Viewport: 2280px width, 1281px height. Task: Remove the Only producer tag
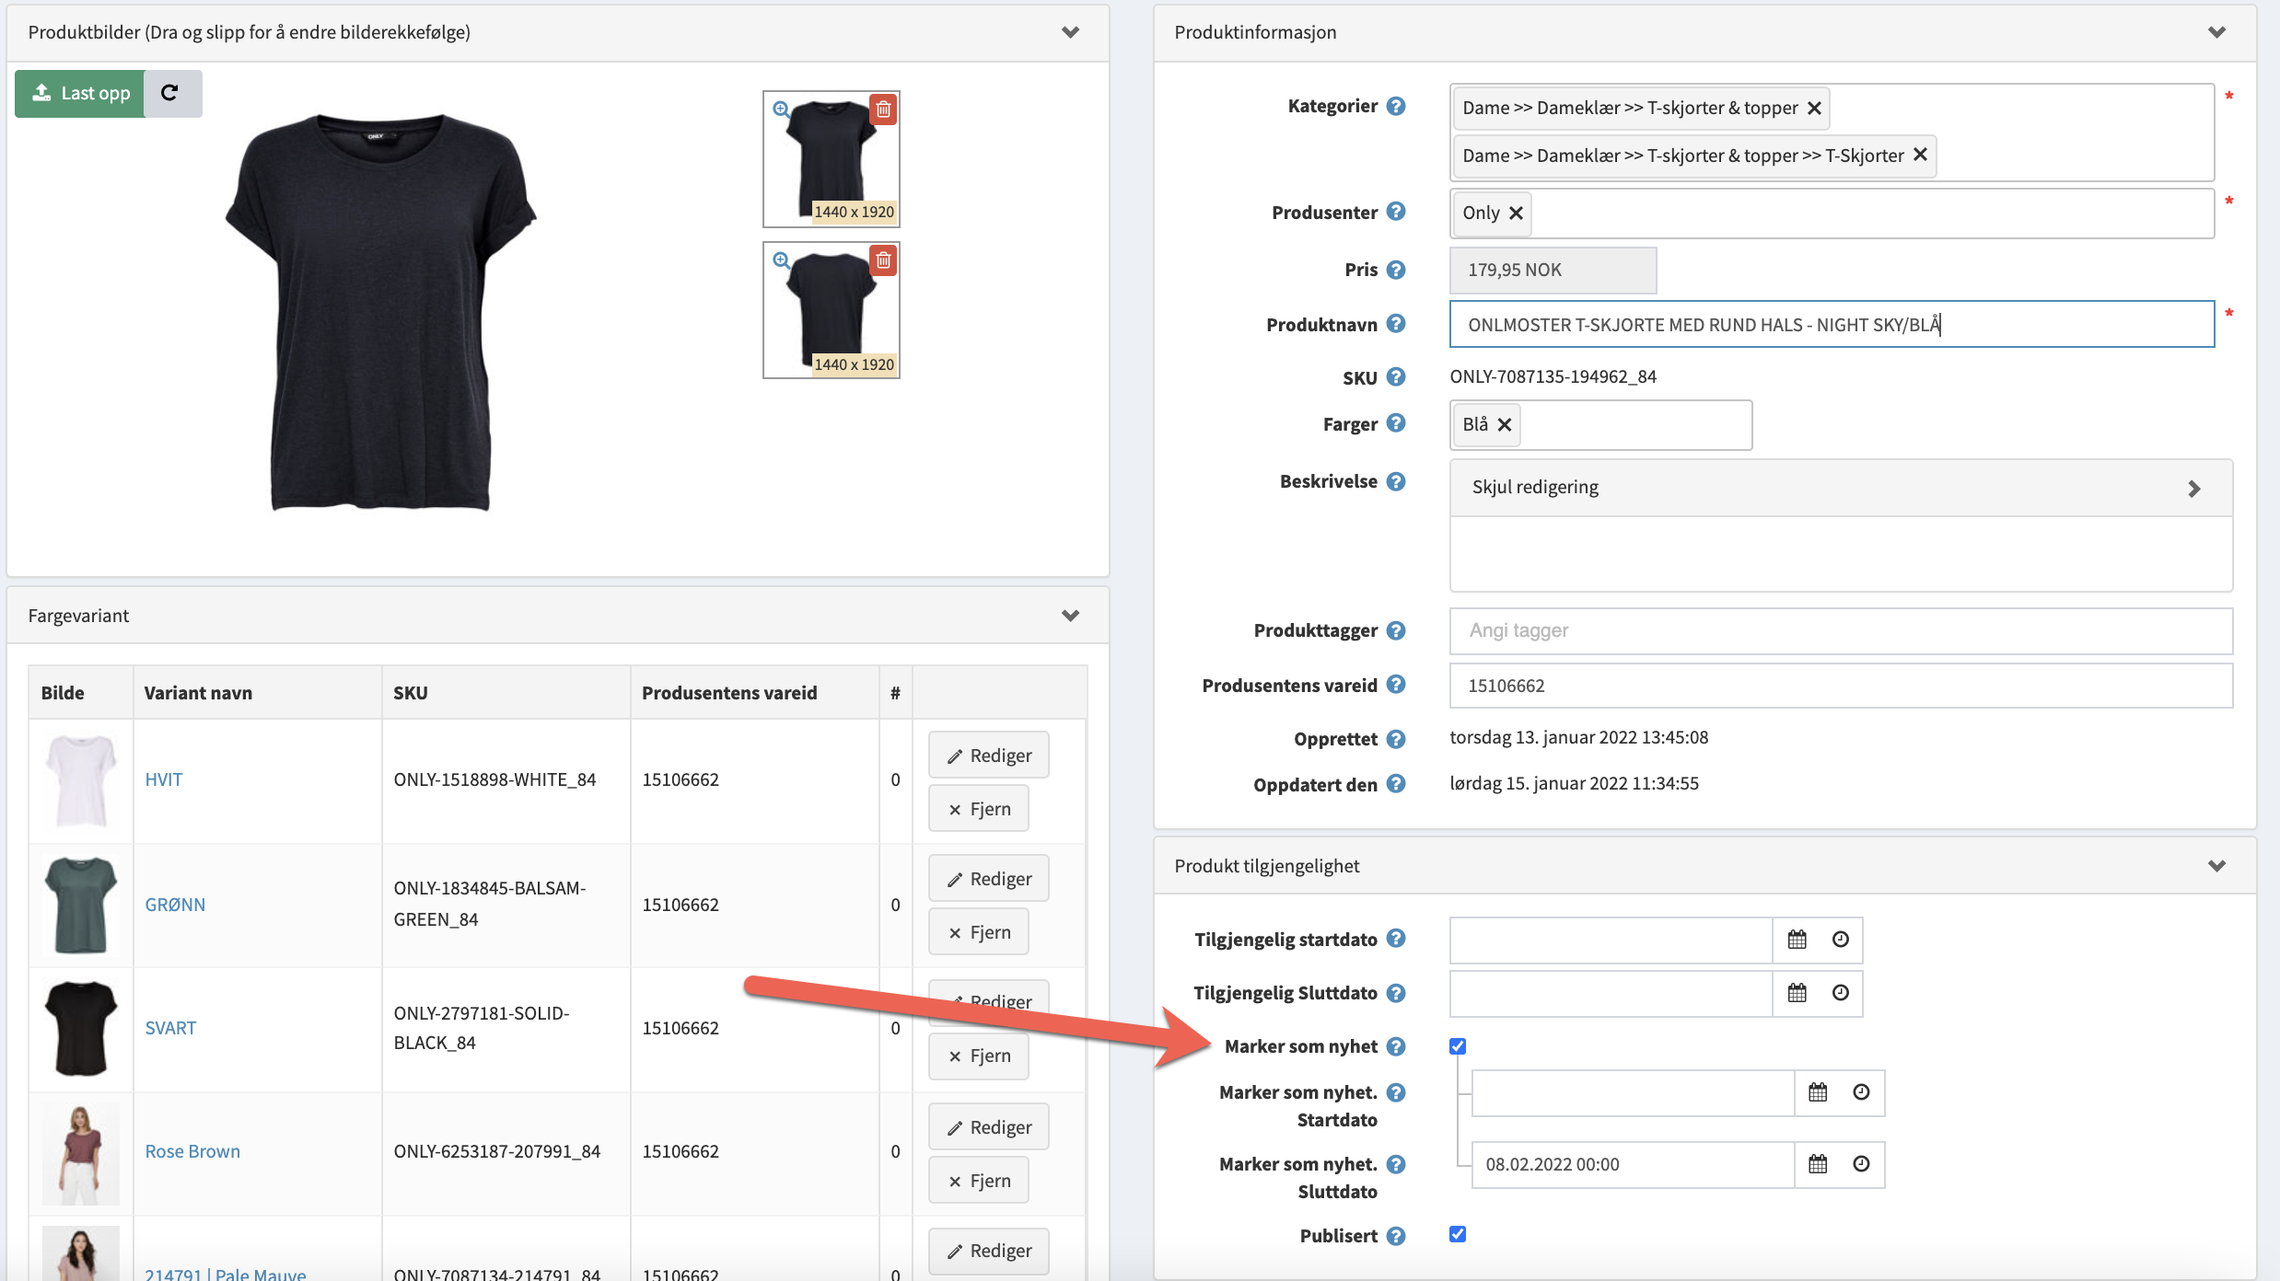point(1516,213)
